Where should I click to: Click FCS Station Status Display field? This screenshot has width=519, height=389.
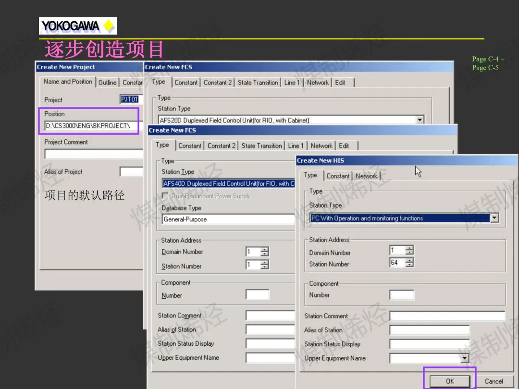(x=270, y=343)
